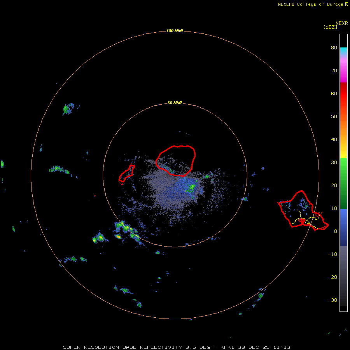Click the 30 value on the dBZ scale
This screenshot has height=350, width=350.
[x=334, y=163]
